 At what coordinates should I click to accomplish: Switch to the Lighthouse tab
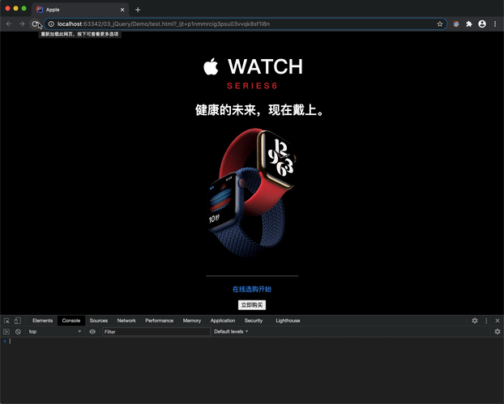(x=288, y=321)
